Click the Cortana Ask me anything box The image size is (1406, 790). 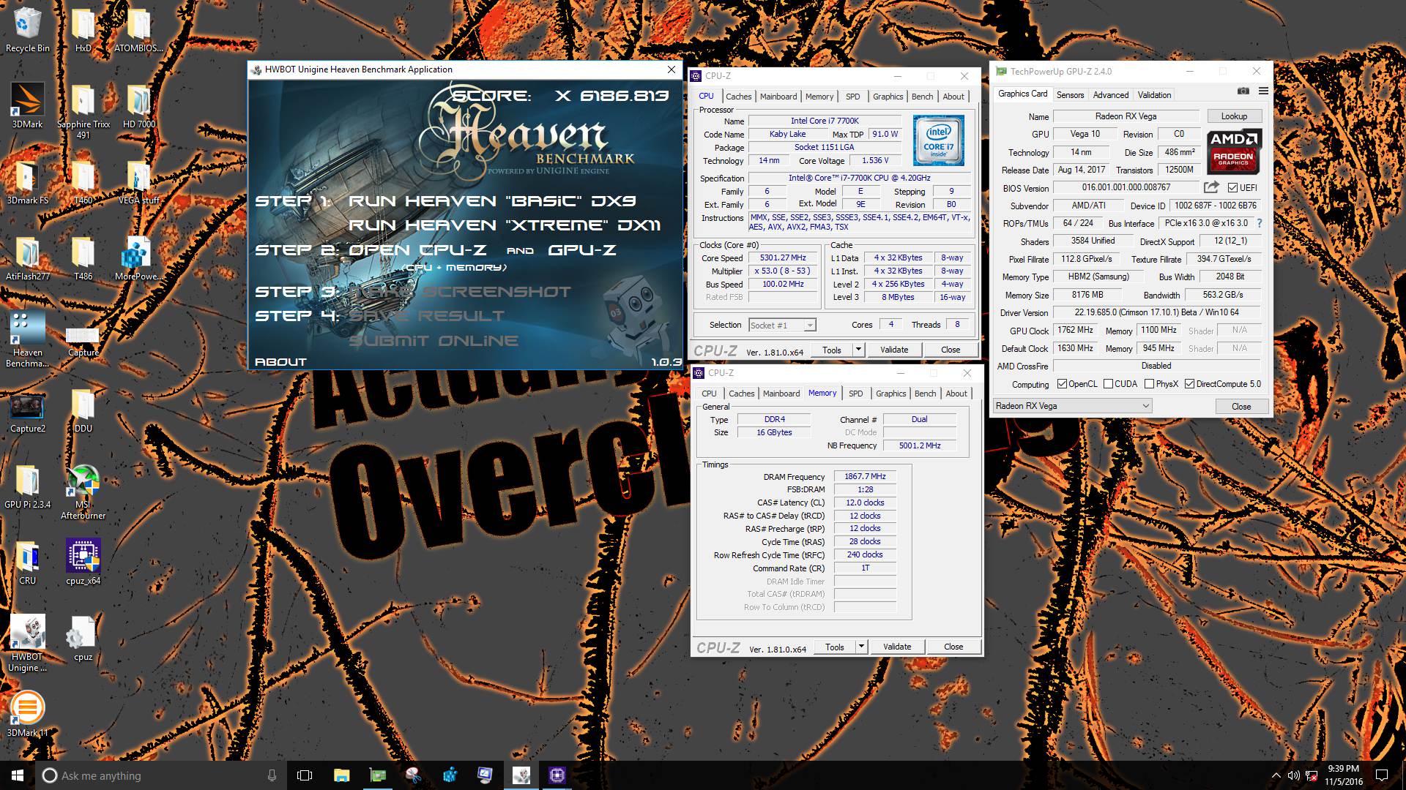point(161,775)
